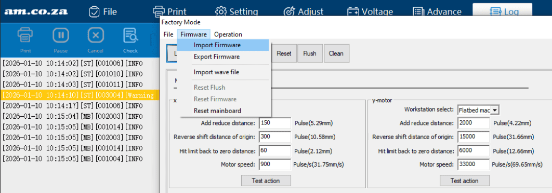The image size is (552, 193).
Task: Switch to the Advance tab
Action: [x=437, y=12]
